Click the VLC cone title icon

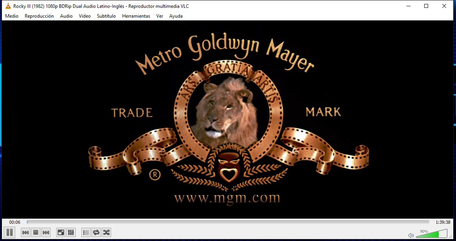click(8, 6)
